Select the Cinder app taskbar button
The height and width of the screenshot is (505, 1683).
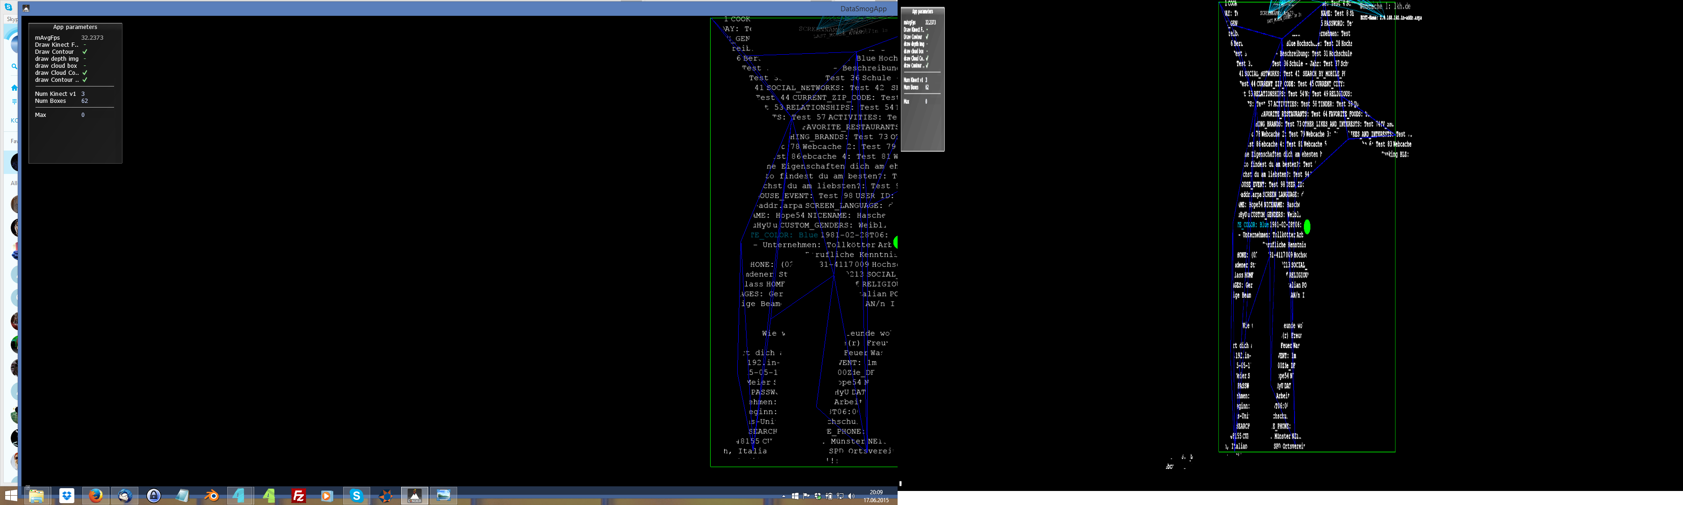coord(414,496)
